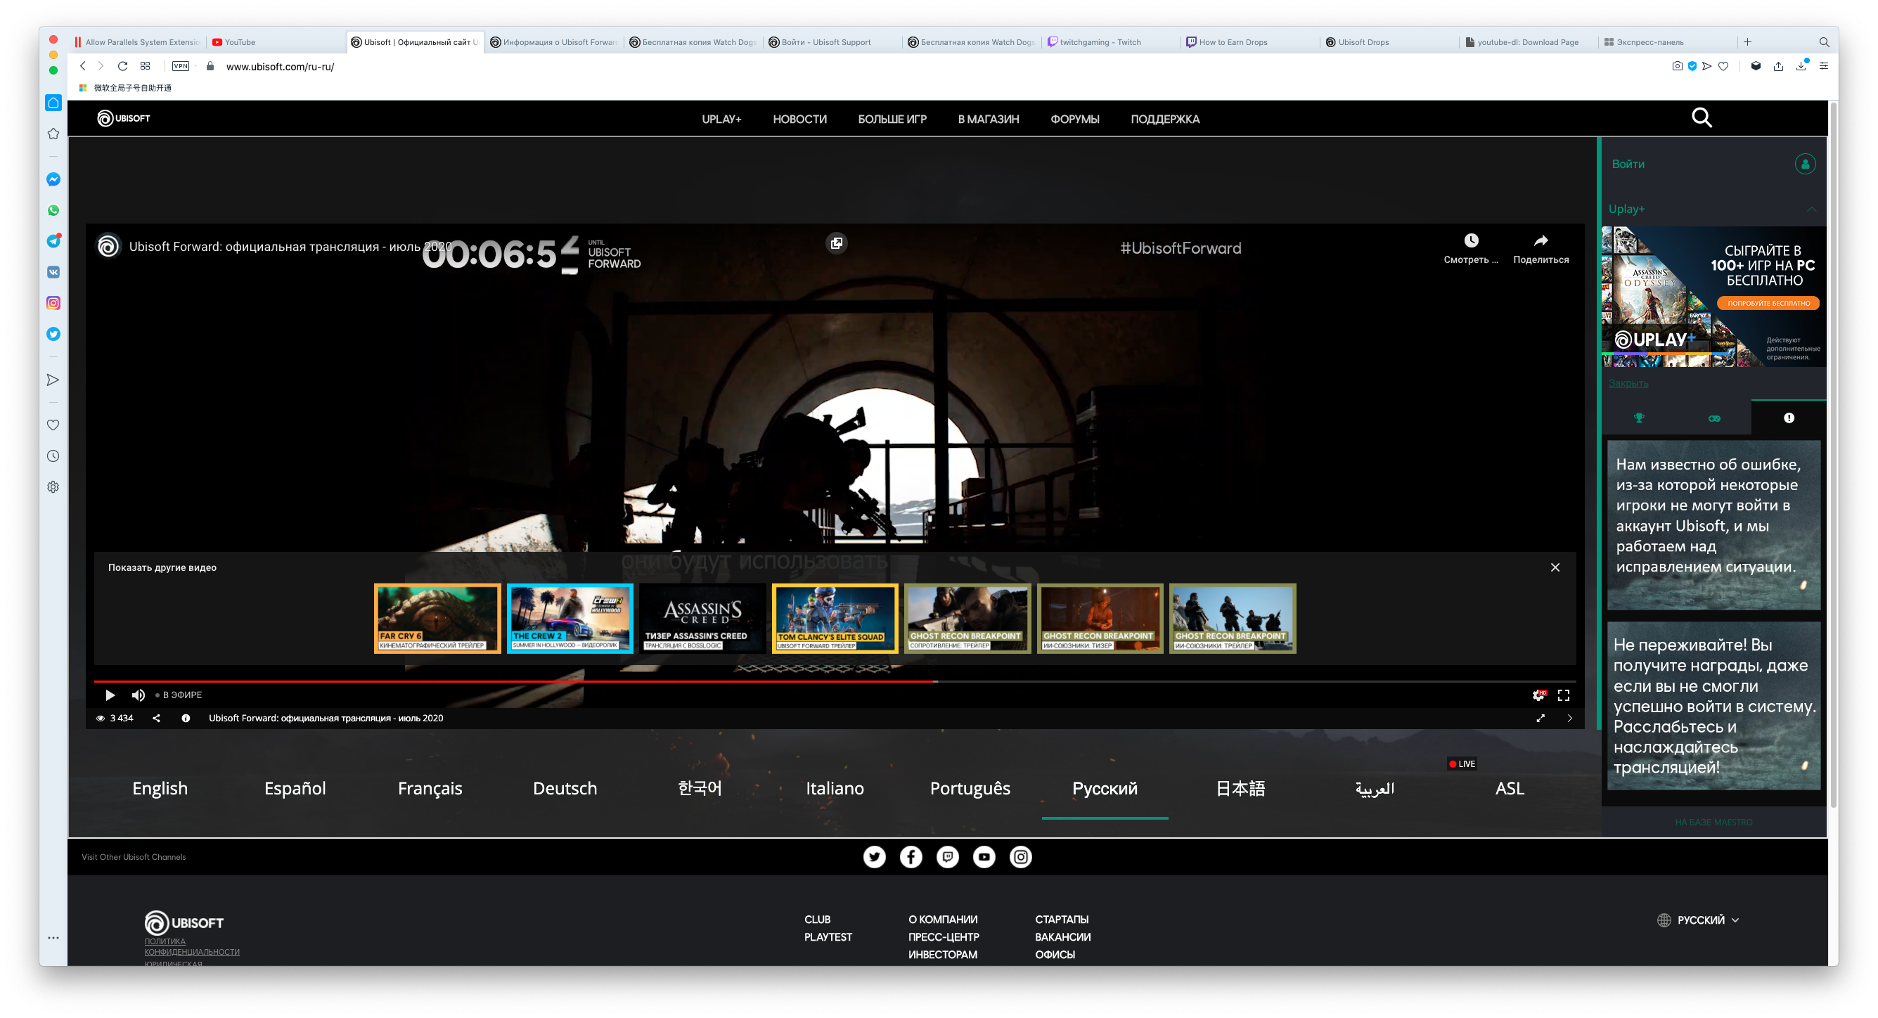Click the red video progress bar
Viewport: 1878px width, 1018px height.
510,681
